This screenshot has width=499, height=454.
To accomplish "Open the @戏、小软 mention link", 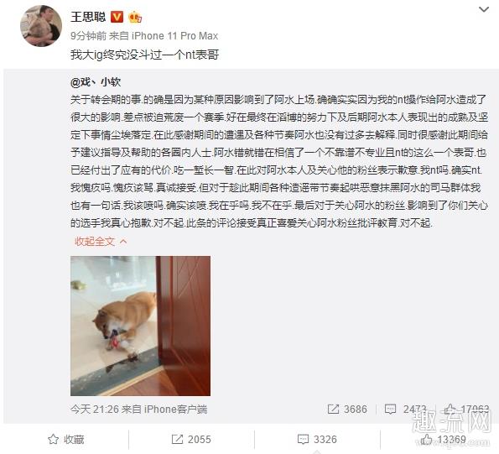I will 96,82.
